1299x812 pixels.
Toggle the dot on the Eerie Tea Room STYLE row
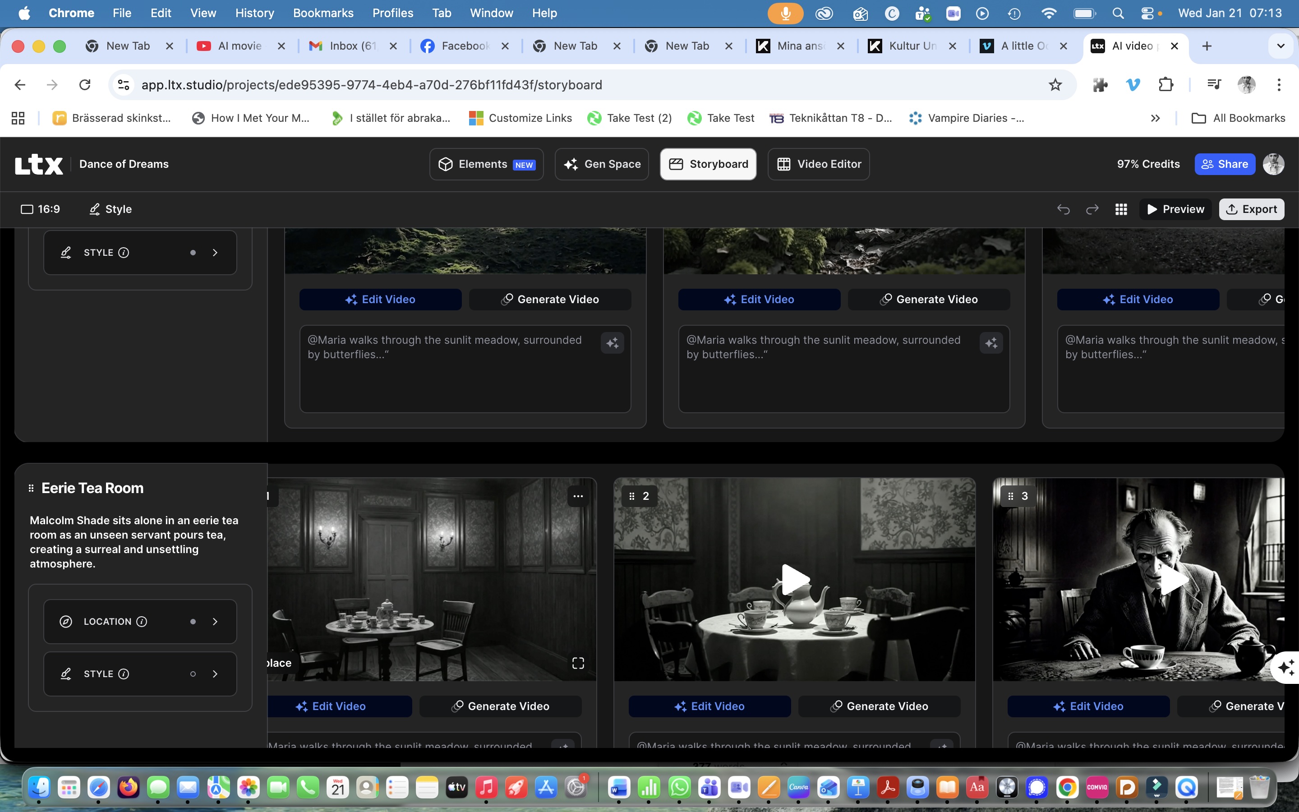point(193,674)
